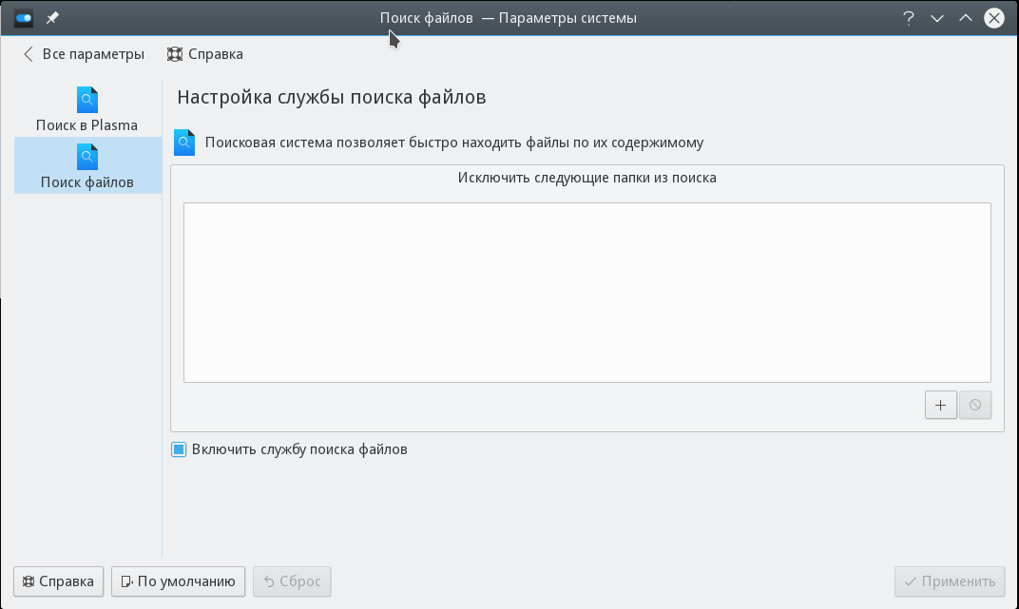1019x609 pixels.
Task: Toggle Включить службу поиска файлов checkbox
Action: coord(179,449)
